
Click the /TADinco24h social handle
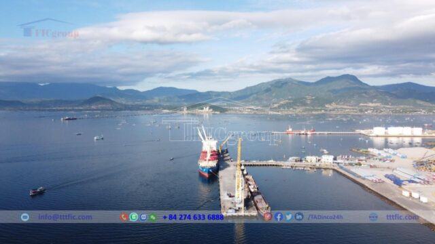(325, 218)
